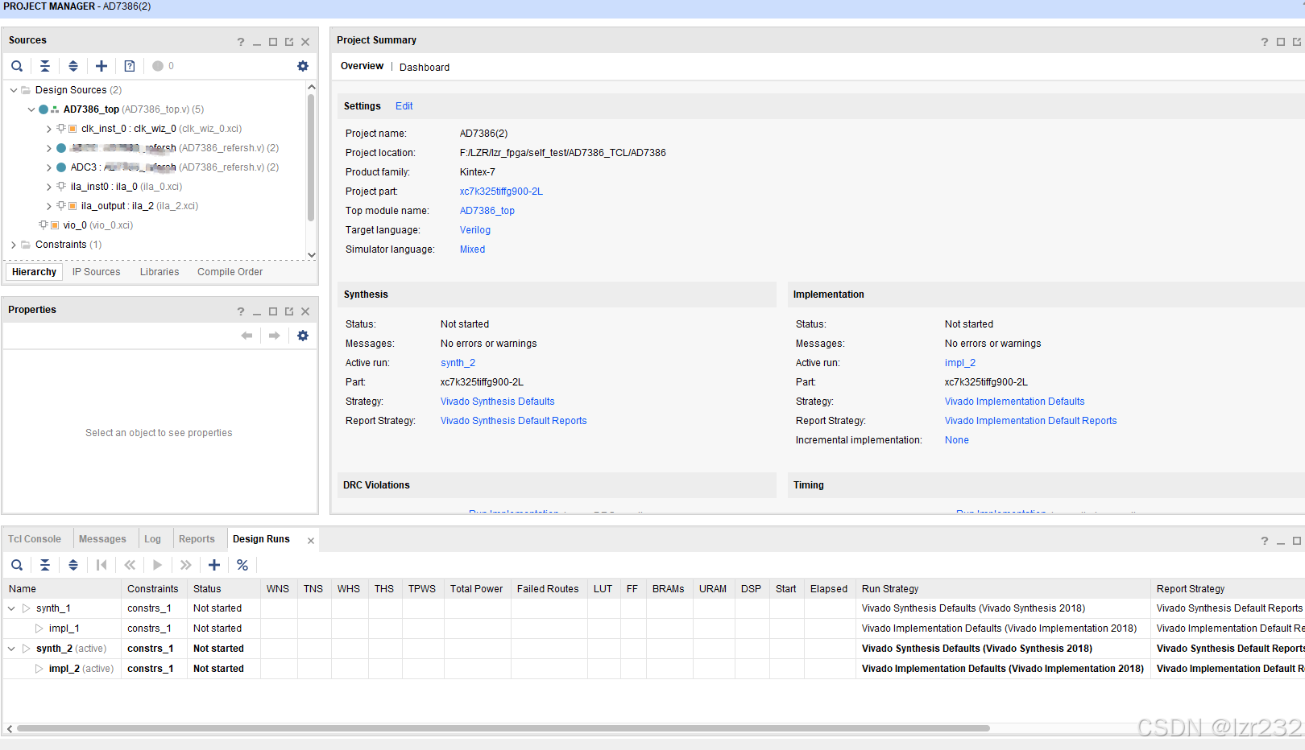Add sources with the plus icon
Viewport: 1305px width, 750px height.
101,66
